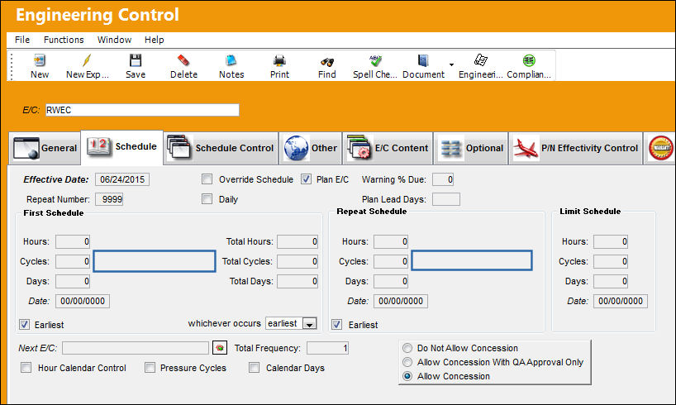Click the Total Days field
676x405 pixels.
pyautogui.click(x=298, y=281)
